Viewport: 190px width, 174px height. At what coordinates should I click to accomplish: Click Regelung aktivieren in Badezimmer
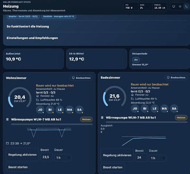[x=117, y=155]
